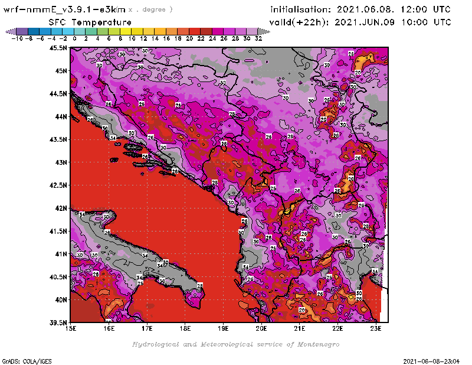The height and width of the screenshot is (365, 472).
Task: Click the wrf-nmmE model version label
Action: coord(65,9)
